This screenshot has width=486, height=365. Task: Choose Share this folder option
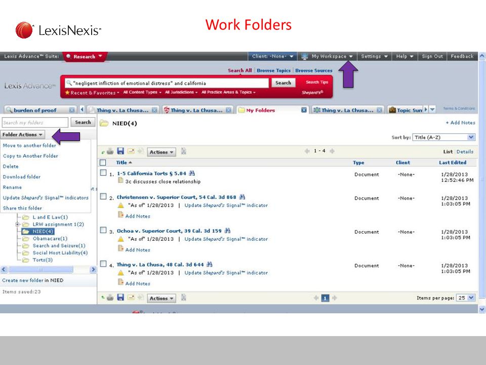pos(22,208)
